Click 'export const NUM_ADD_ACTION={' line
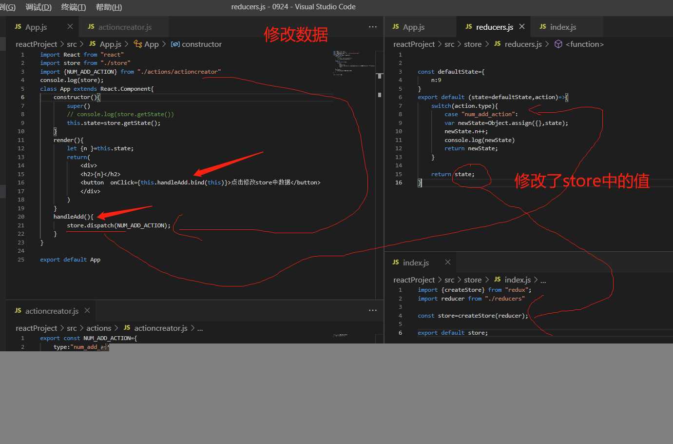Viewport: 673px width, 444px height. 89,338
